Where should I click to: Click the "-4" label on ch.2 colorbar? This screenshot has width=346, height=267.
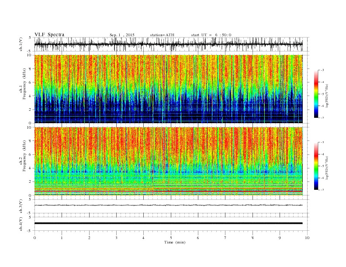[x=322, y=154]
